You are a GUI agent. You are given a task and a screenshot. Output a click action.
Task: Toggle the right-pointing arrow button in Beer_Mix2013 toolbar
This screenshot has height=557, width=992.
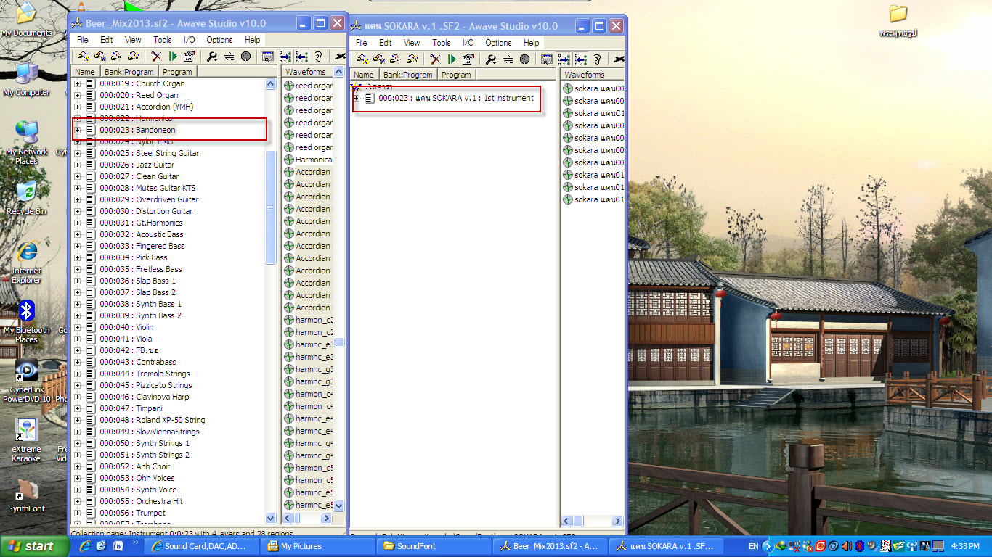pyautogui.click(x=284, y=56)
